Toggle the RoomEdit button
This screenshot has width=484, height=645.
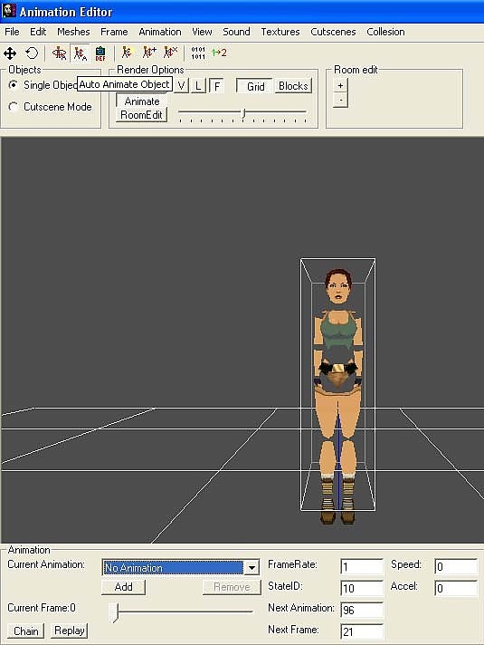[142, 115]
